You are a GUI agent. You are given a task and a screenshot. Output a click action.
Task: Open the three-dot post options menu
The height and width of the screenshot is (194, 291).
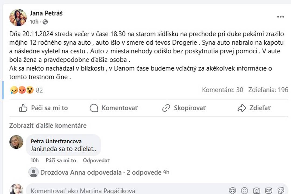(x=280, y=17)
